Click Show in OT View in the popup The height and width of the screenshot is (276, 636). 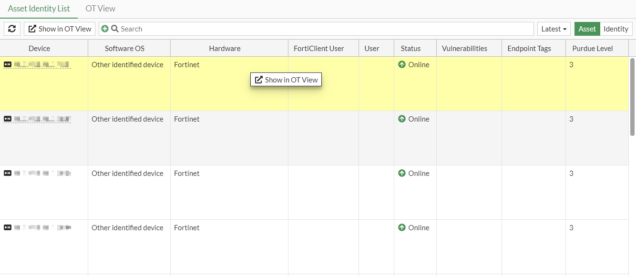pyautogui.click(x=286, y=80)
